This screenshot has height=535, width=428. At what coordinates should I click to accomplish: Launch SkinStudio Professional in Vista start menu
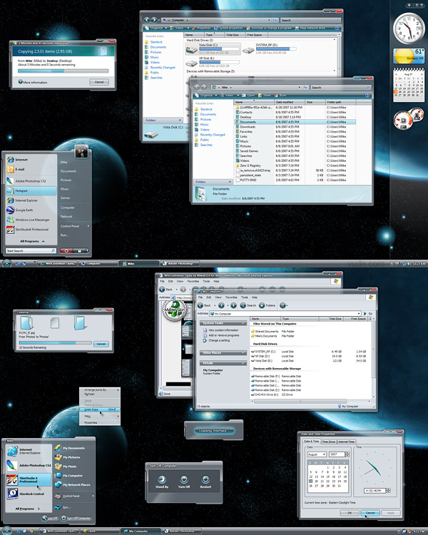(31, 229)
